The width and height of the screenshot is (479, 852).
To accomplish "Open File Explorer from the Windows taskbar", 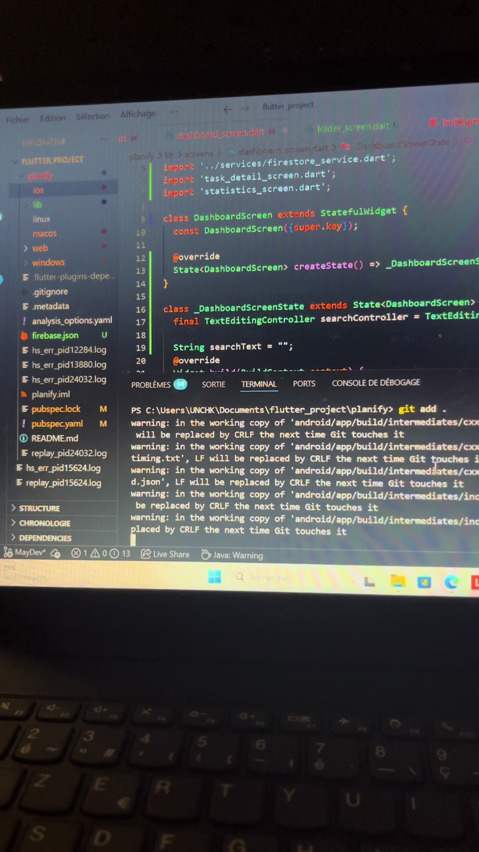I will click(x=397, y=580).
